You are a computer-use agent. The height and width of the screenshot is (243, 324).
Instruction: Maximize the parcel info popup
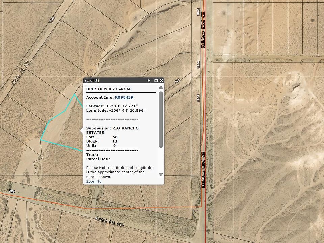pos(156,80)
